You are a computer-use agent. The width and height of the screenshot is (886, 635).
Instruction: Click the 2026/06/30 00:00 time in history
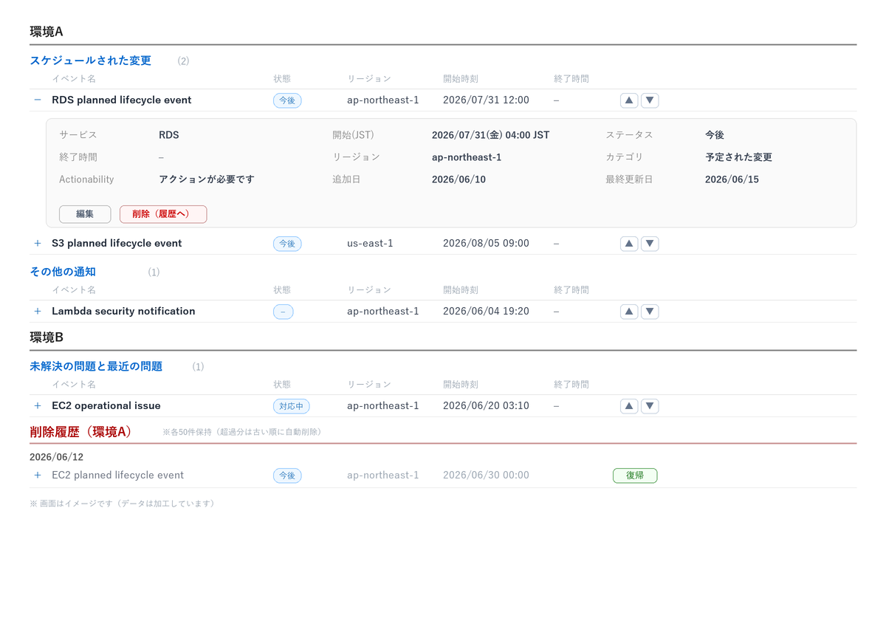(486, 475)
